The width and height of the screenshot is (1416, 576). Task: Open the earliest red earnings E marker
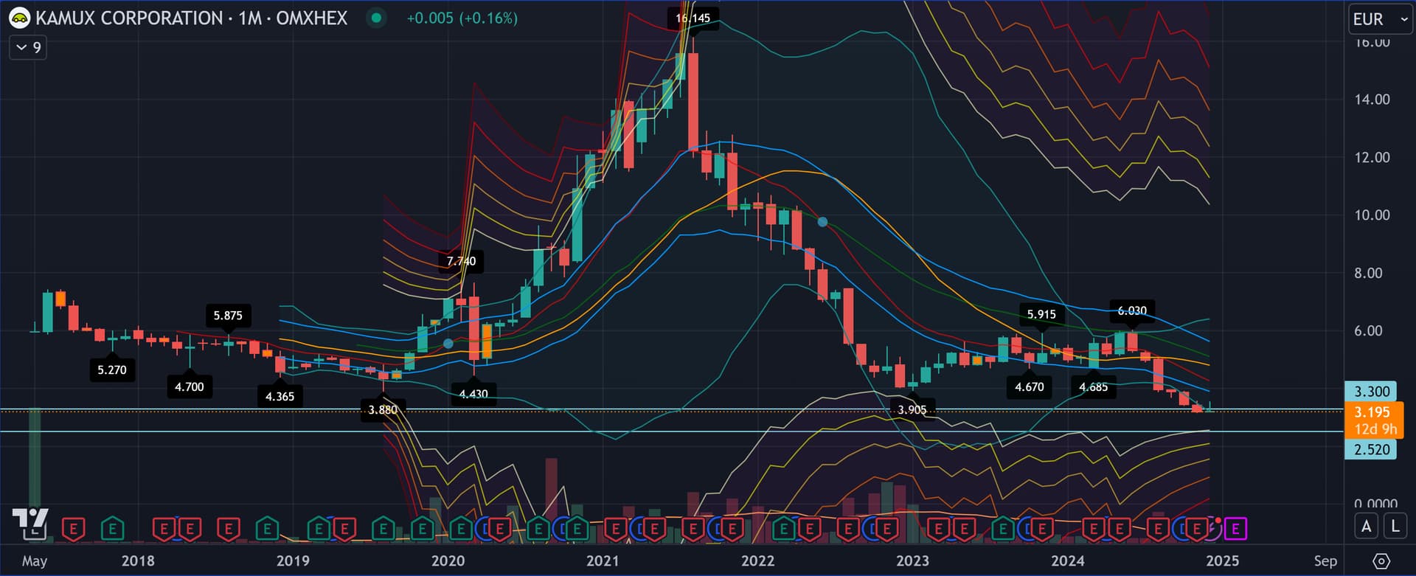(73, 529)
